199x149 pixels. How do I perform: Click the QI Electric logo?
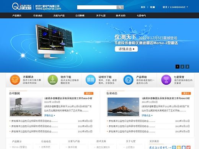22,6
